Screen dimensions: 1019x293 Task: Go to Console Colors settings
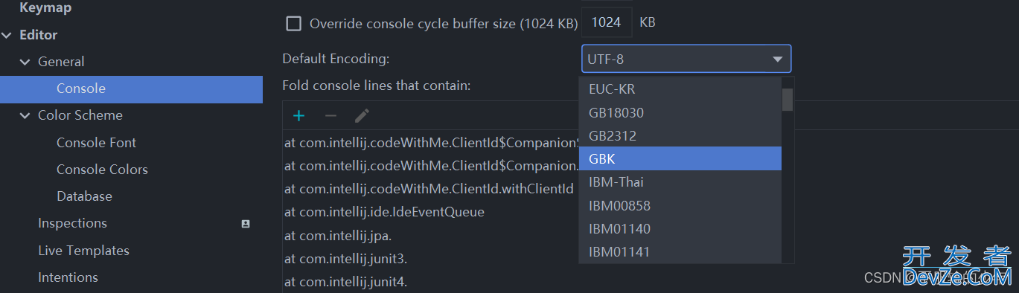tap(102, 170)
